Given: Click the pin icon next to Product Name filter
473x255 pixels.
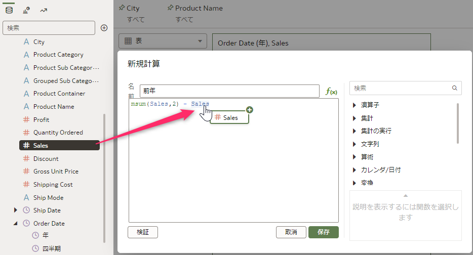Looking at the screenshot, I should click(x=171, y=8).
